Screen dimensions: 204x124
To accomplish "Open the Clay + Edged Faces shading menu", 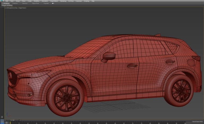I will click(20, 8).
